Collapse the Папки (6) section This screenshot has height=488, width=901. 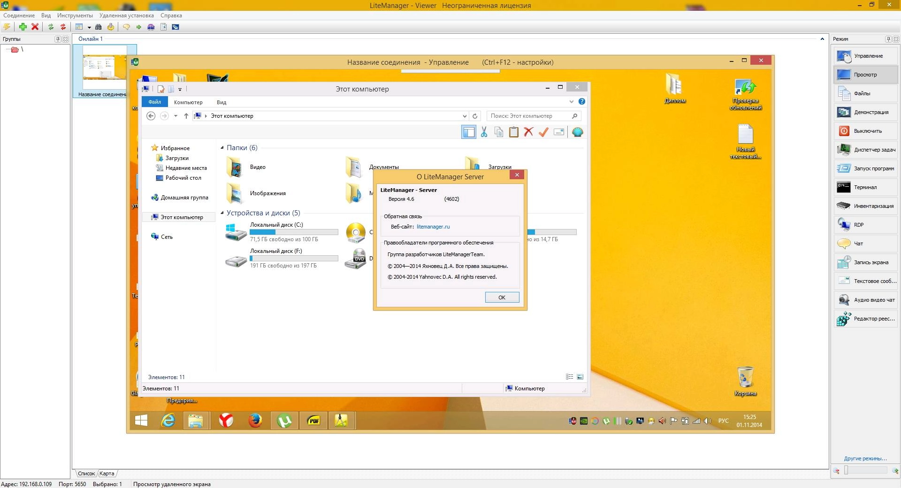(222, 148)
